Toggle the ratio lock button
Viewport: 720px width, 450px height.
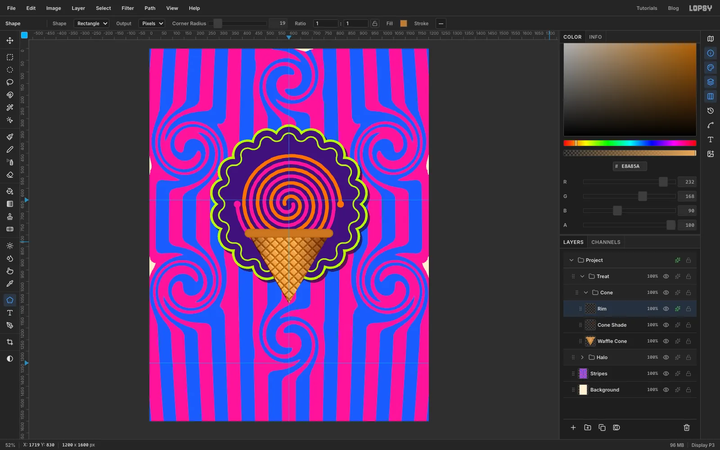coord(375,23)
